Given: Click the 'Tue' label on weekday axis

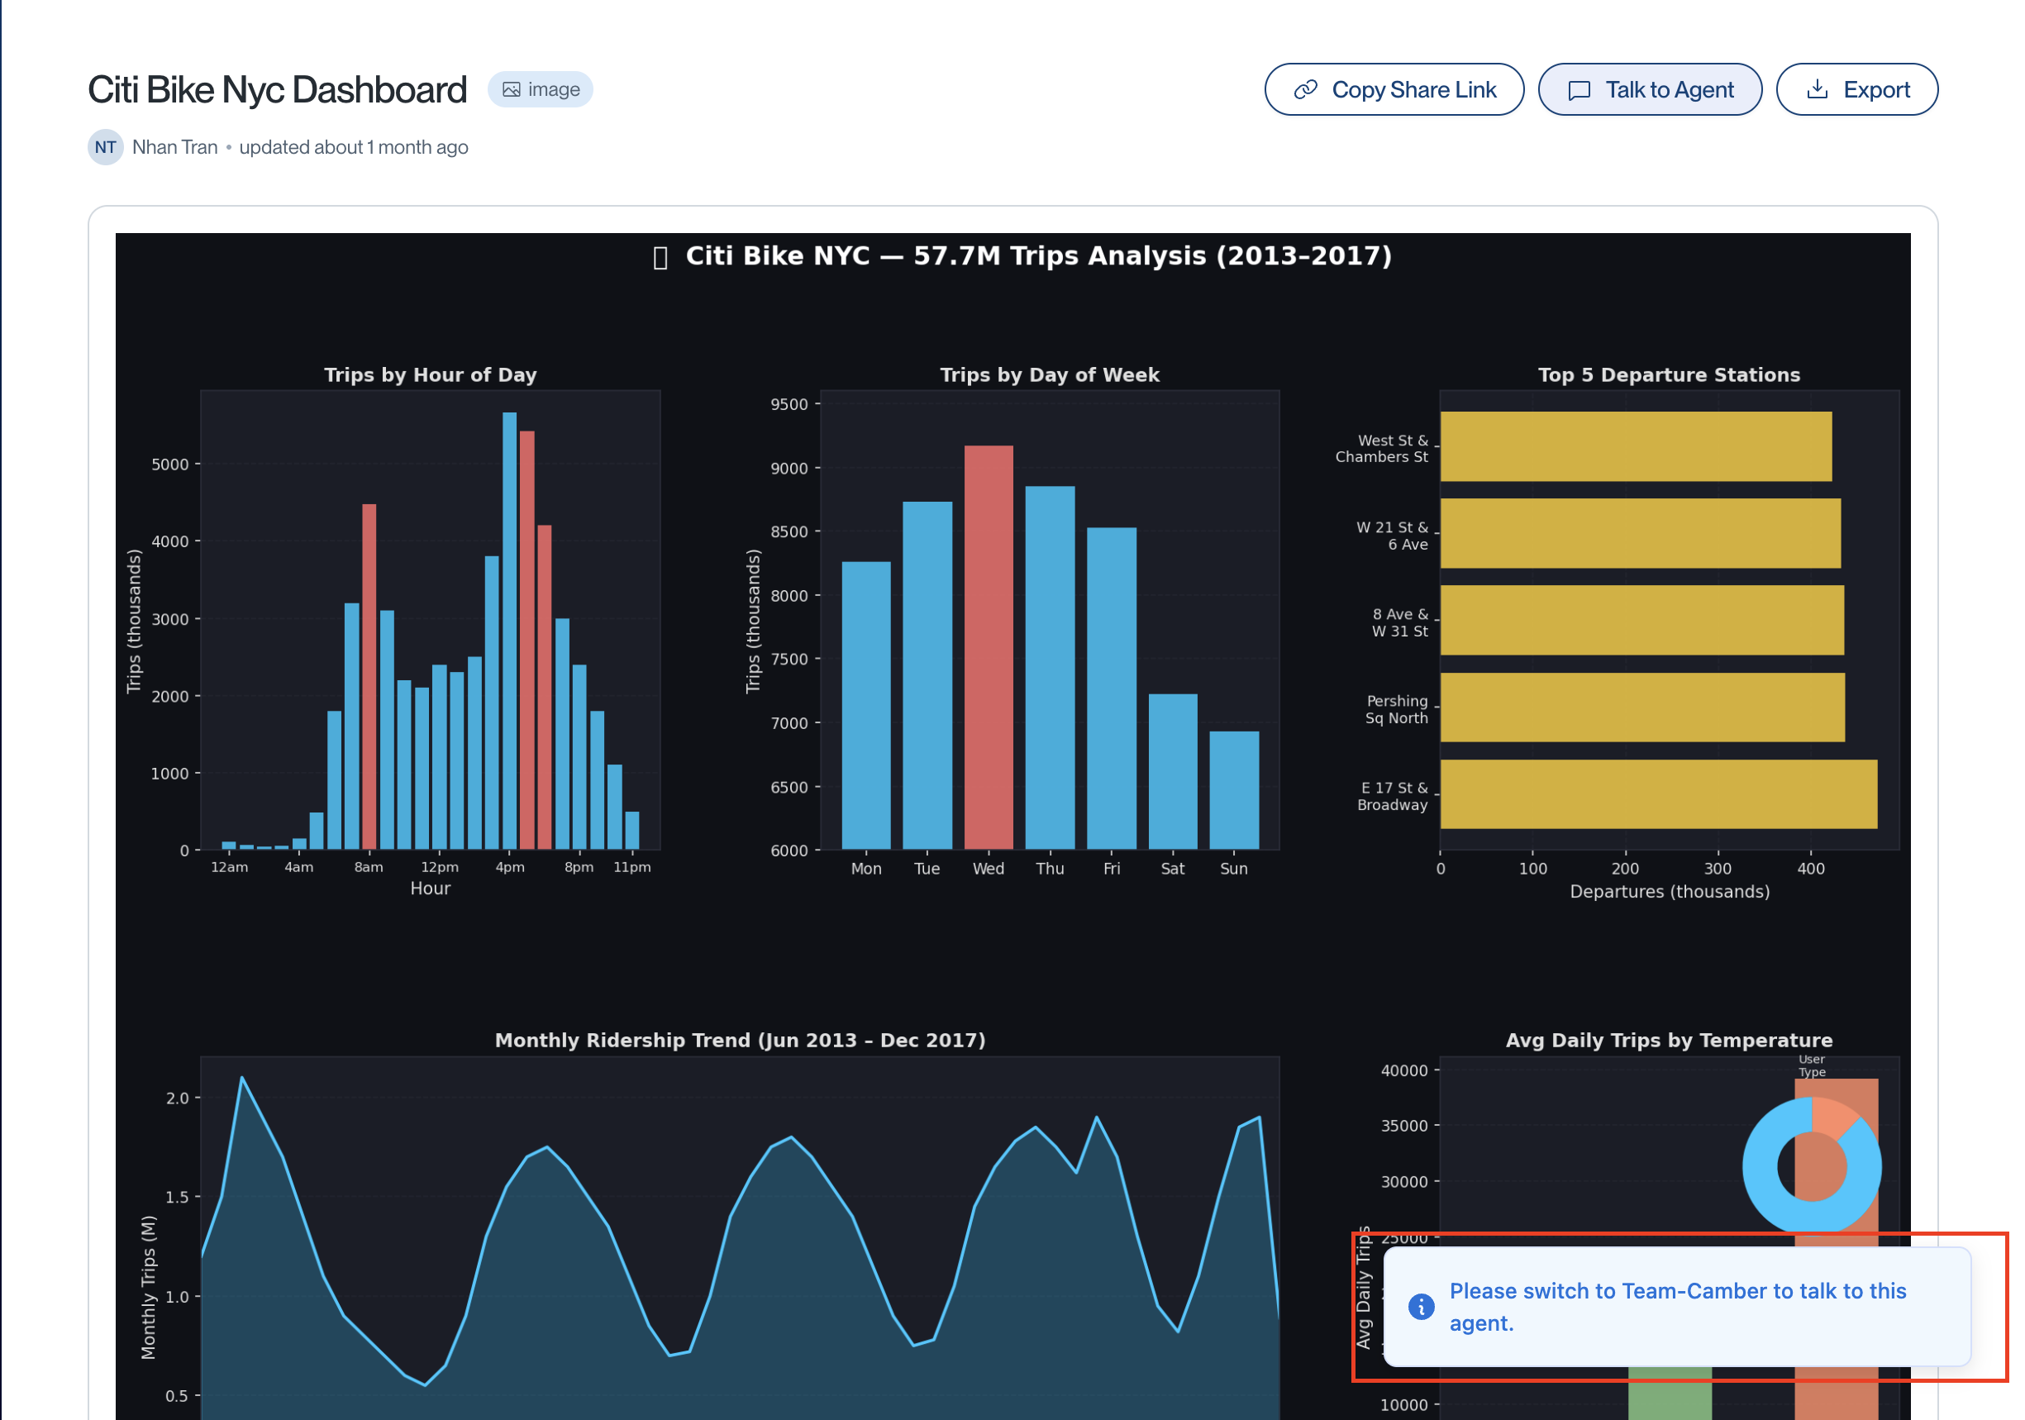Looking at the screenshot, I should [927, 868].
